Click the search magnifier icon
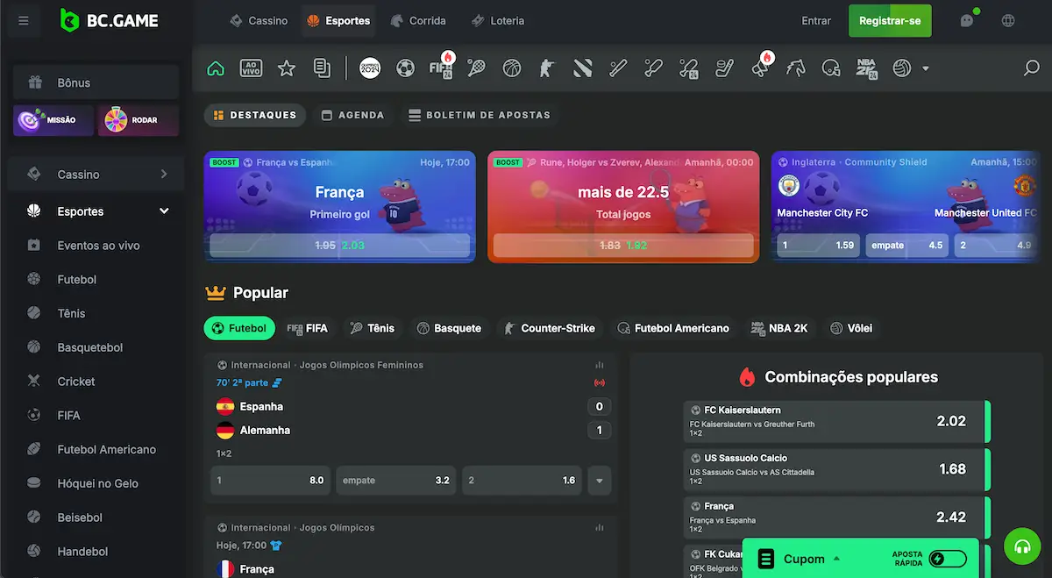Screen dimensions: 1052x578 (1032, 68)
